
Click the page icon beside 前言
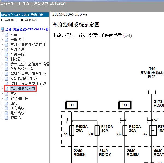pyautogui.click(x=6, y=35)
